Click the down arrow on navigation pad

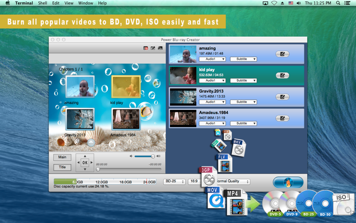tap(85, 169)
